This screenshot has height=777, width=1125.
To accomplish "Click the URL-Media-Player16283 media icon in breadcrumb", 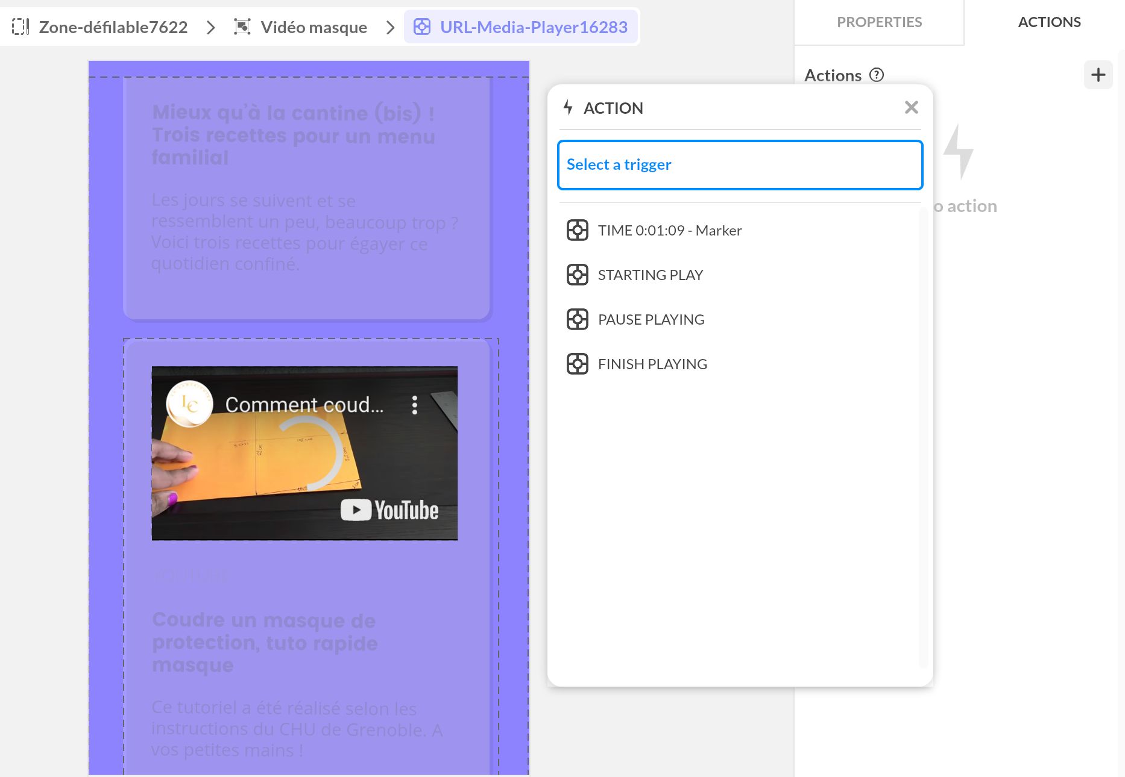I will click(x=423, y=27).
